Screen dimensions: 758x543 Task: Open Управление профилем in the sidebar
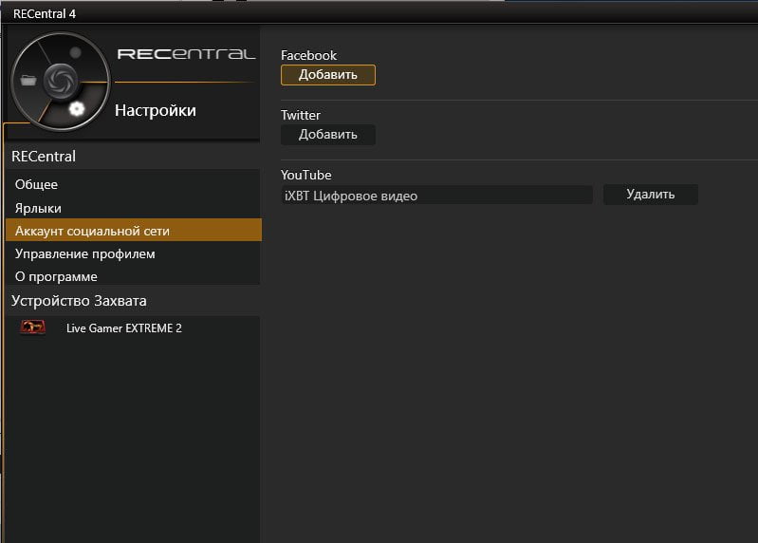click(134, 253)
